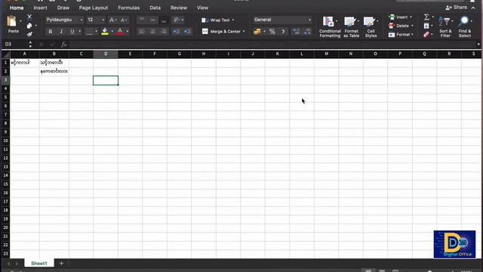Click Clear eraser icon
Screen dimensions: 483x272
point(426,34)
